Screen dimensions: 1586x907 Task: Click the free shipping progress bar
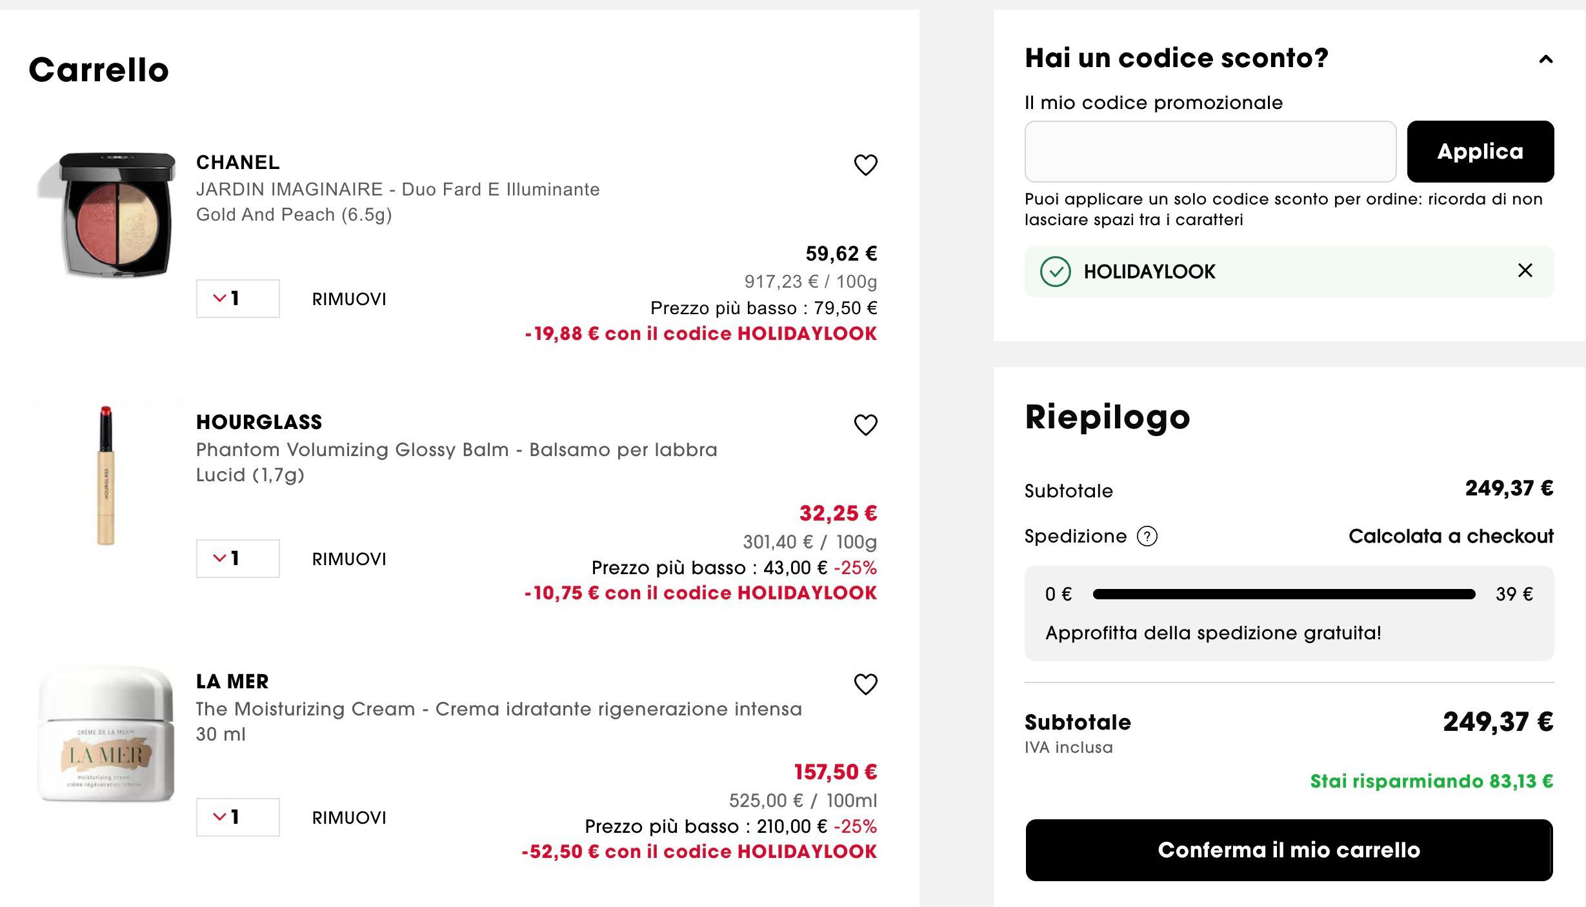tap(1284, 594)
